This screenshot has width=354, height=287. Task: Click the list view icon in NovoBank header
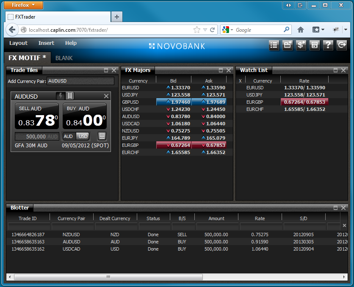click(274, 45)
